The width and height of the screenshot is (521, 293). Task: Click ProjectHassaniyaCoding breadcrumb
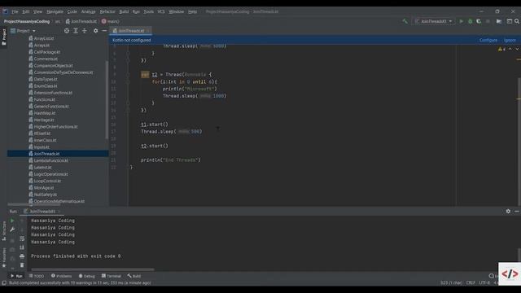tap(27, 21)
